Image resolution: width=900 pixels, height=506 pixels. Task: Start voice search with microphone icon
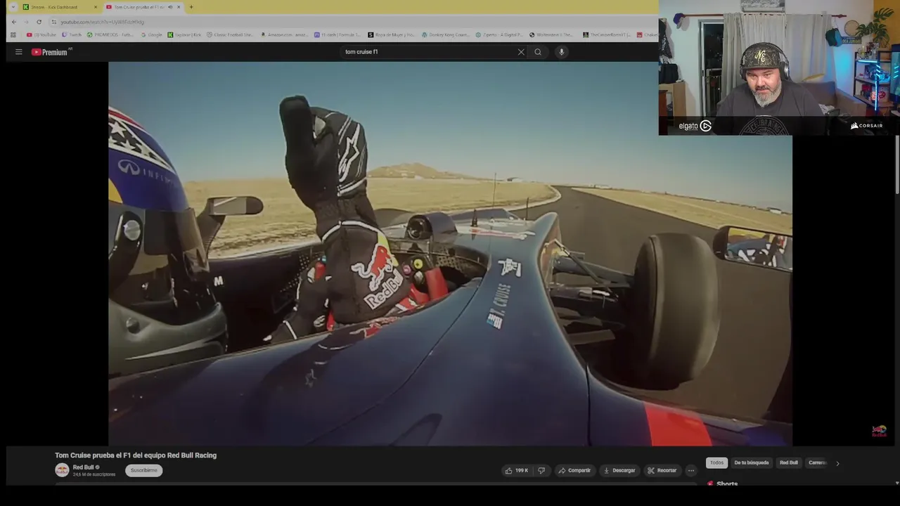[561, 52]
